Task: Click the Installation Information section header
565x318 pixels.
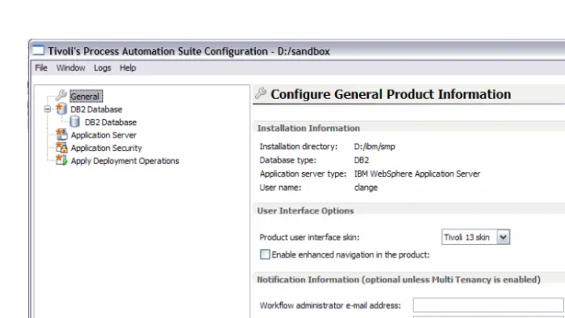Action: 308,128
